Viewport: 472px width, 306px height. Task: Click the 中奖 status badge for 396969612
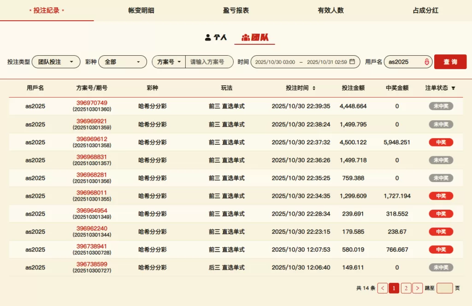(x=441, y=142)
